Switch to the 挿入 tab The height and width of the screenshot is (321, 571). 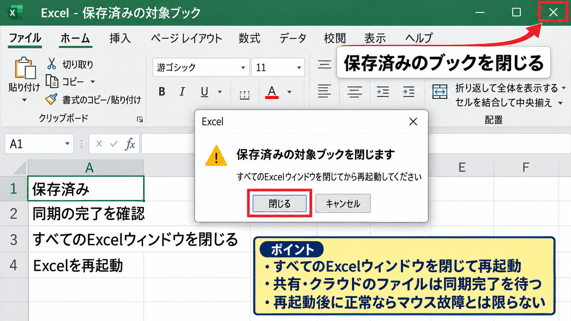pos(120,38)
